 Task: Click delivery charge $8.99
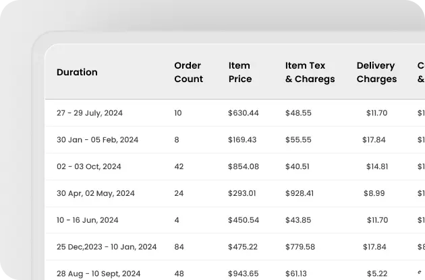[x=374, y=193]
